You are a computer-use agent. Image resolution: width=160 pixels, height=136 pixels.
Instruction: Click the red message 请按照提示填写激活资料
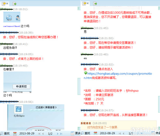(x=108, y=47)
